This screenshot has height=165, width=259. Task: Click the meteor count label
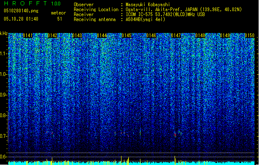58,13
